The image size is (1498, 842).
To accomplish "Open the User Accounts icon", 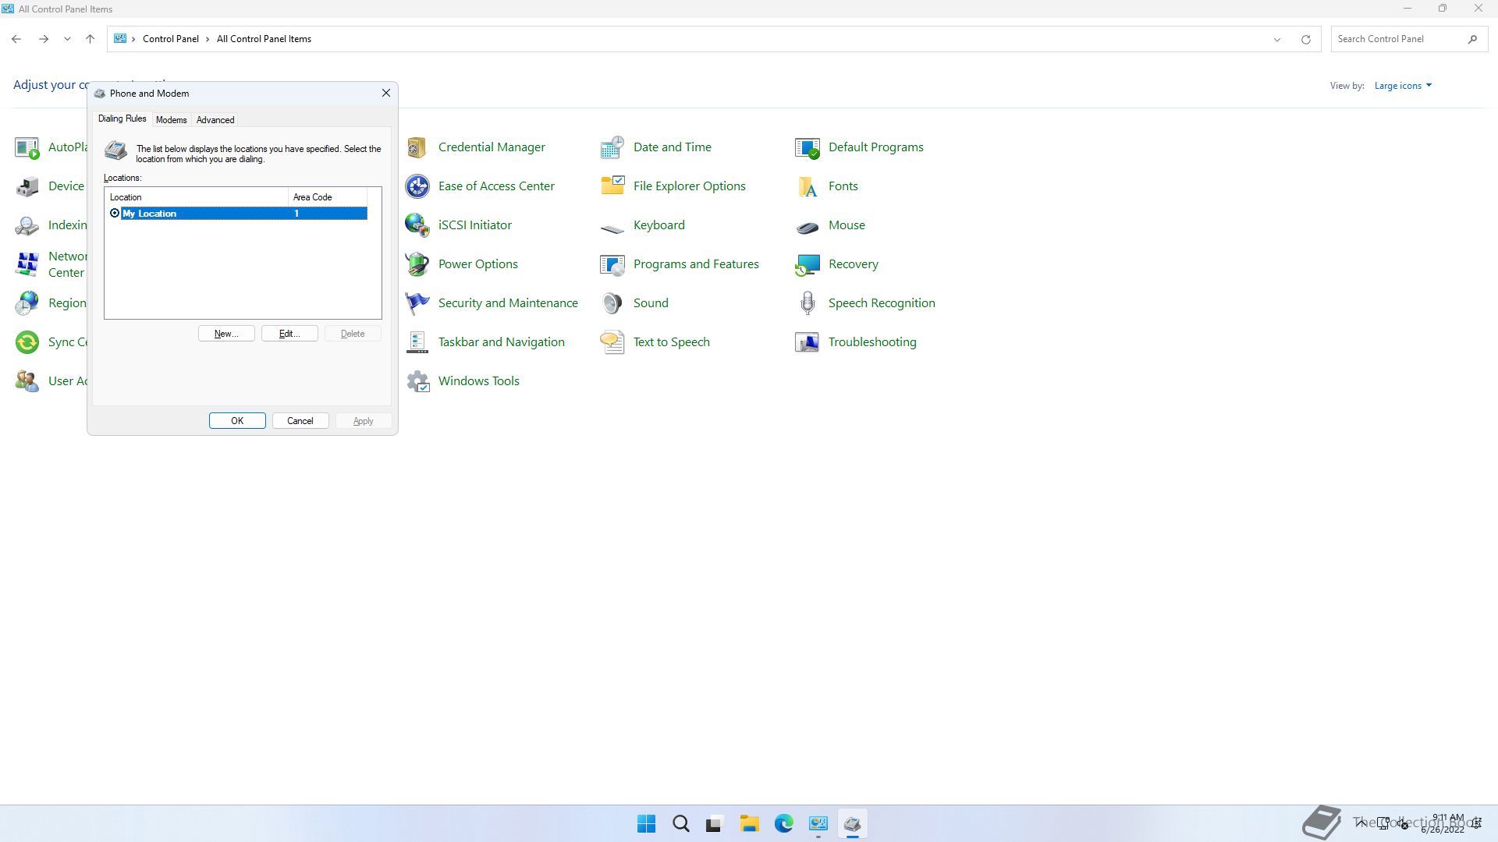I will pos(27,381).
